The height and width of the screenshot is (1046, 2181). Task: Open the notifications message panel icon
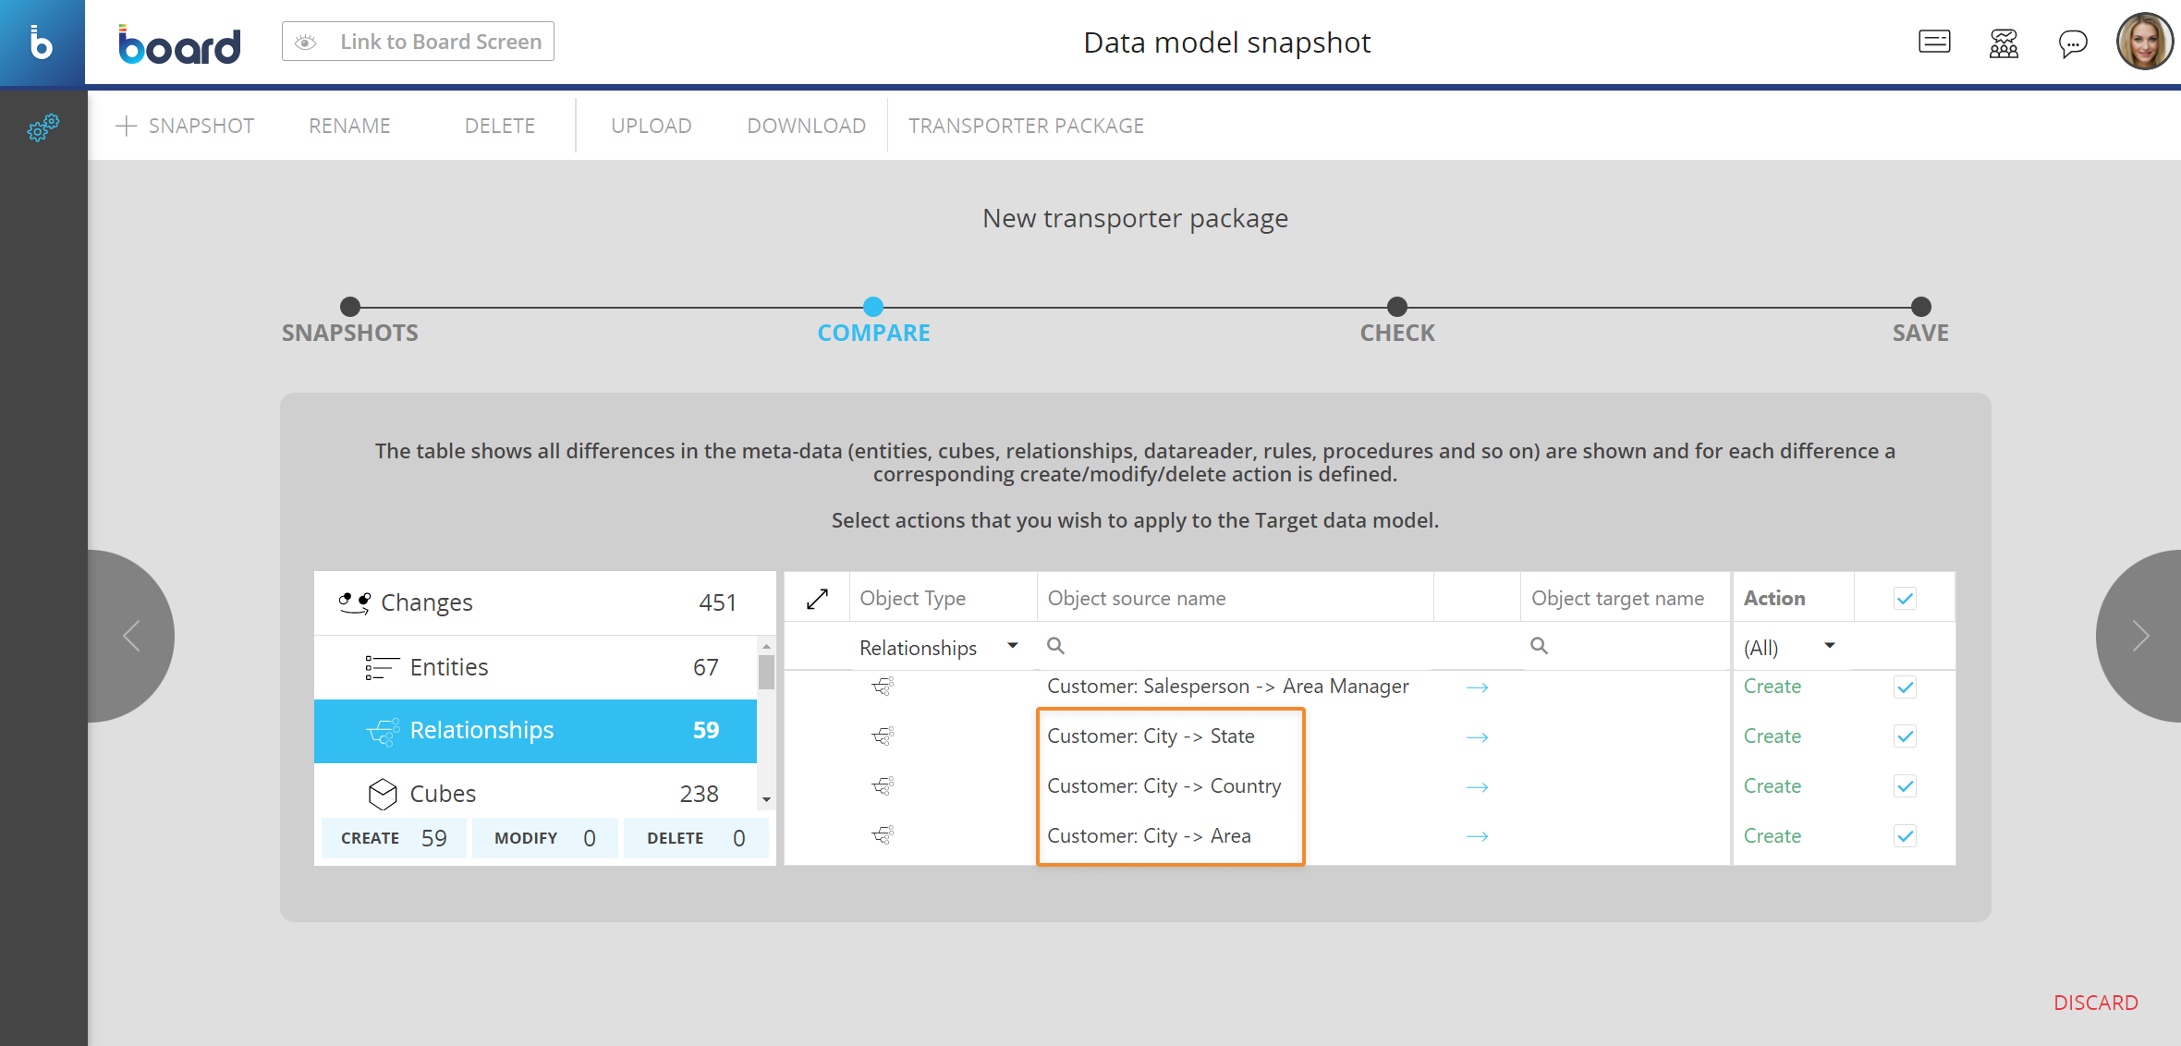(1934, 43)
